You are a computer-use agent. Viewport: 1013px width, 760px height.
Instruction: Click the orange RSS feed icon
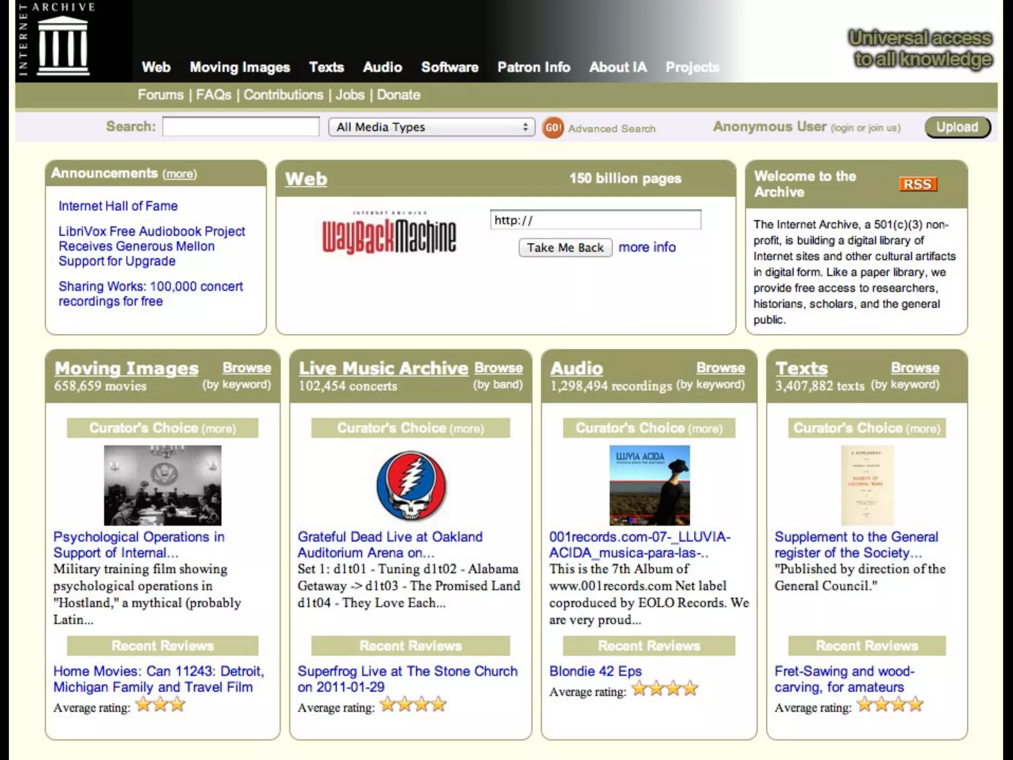pyautogui.click(x=918, y=184)
